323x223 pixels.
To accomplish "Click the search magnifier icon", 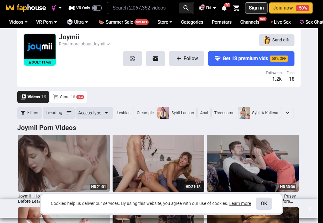I will click(186, 8).
